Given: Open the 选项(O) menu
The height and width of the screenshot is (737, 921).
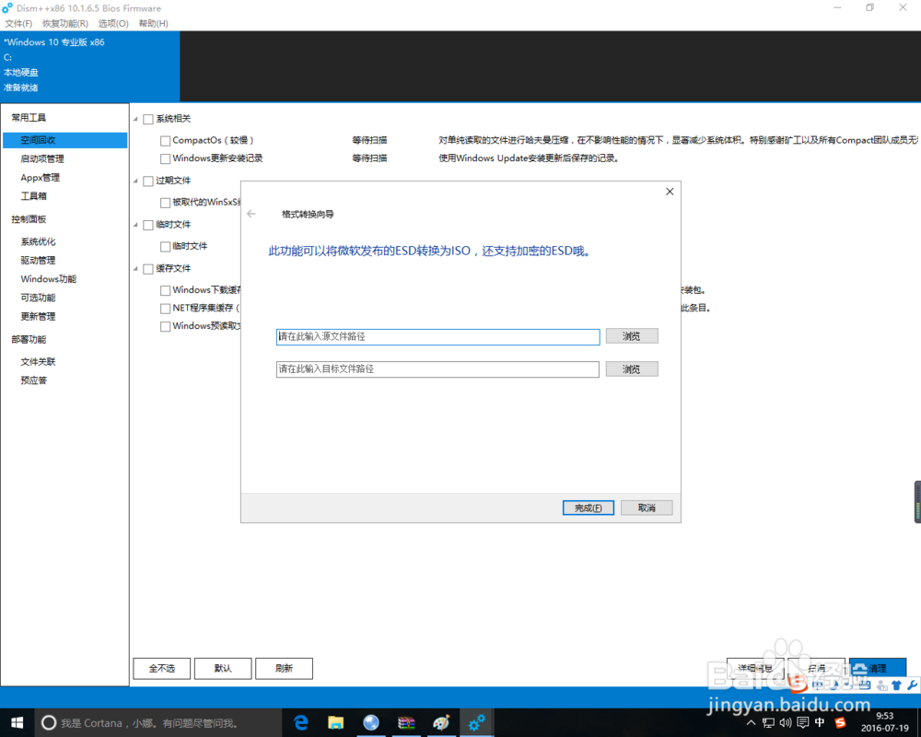Looking at the screenshot, I should pyautogui.click(x=113, y=24).
